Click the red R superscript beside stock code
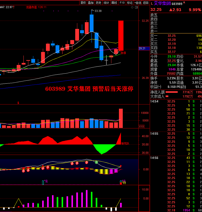Image resolution: width=202 pixels, height=212 pixels. click(184, 2)
